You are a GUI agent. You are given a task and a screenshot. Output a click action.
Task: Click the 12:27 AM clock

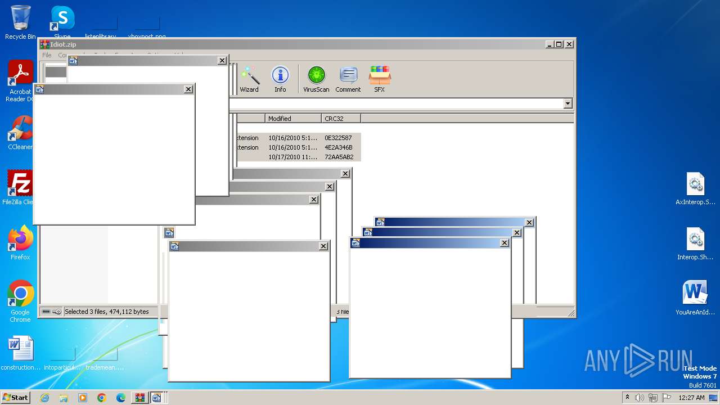(691, 398)
